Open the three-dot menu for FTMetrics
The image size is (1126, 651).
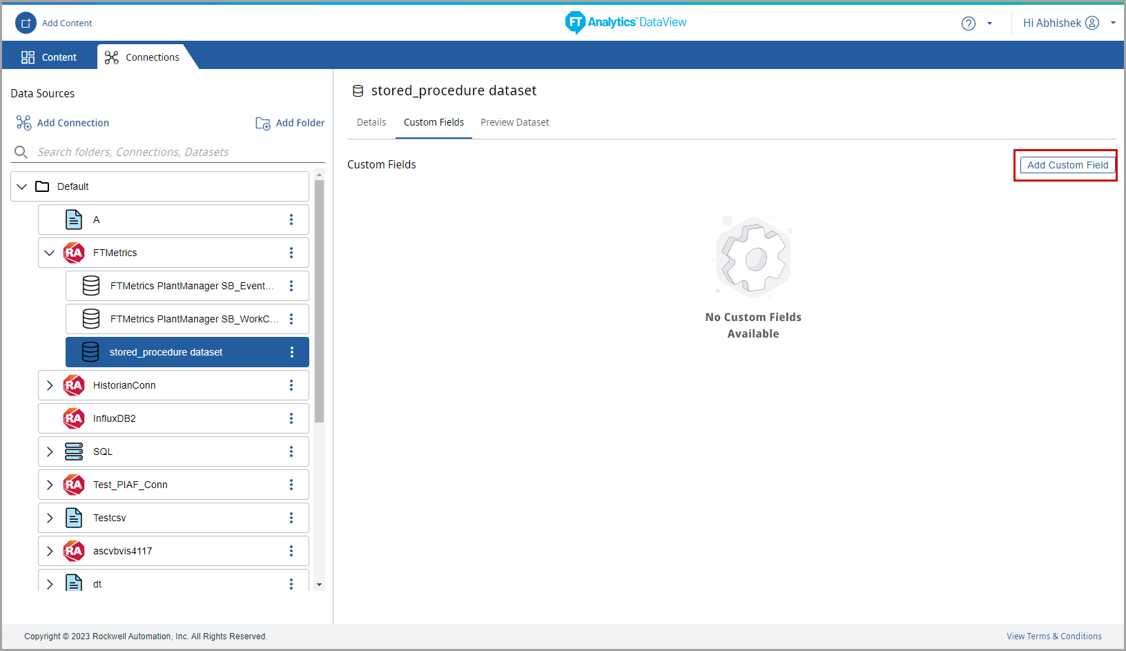[x=291, y=253]
